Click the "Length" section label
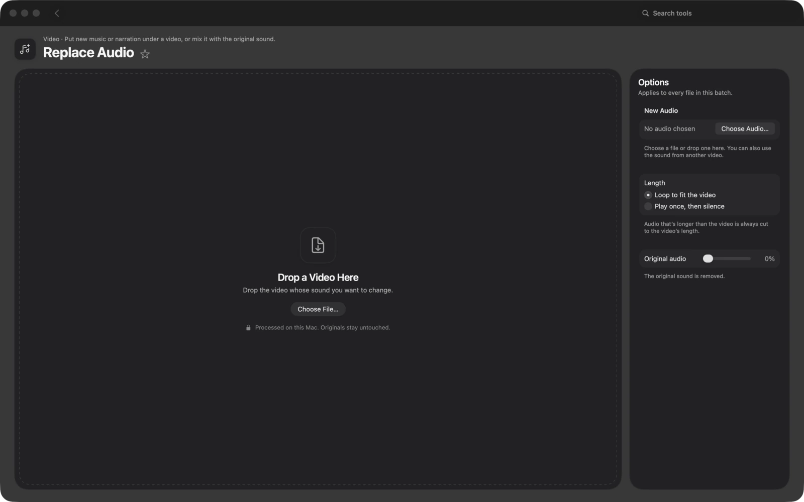The image size is (804, 502). 654,183
